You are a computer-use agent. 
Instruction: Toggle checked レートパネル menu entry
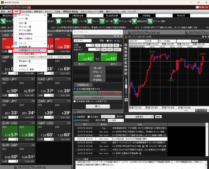[30, 15]
